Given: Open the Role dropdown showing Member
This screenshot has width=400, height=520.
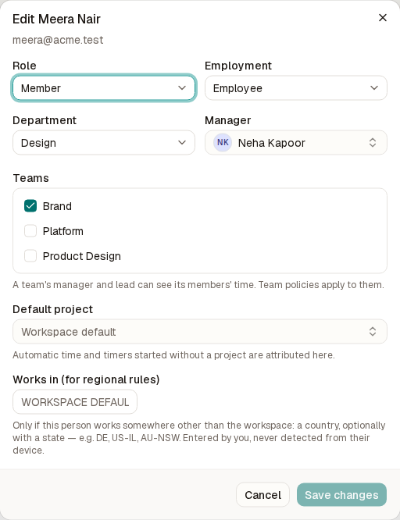Looking at the screenshot, I should tap(104, 88).
